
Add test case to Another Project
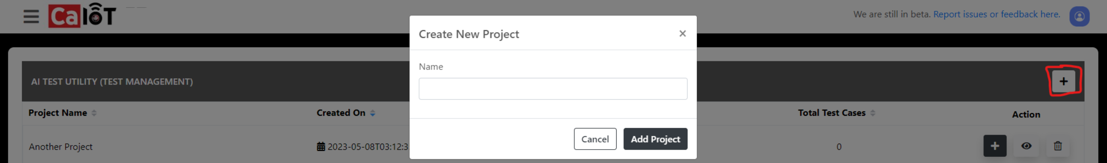point(995,146)
